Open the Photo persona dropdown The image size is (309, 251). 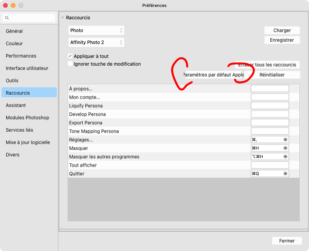click(x=96, y=30)
